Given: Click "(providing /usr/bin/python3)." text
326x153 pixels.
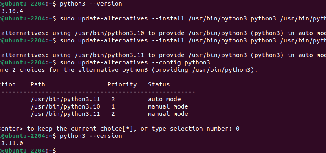Looking at the screenshot, I should click(x=205, y=70).
